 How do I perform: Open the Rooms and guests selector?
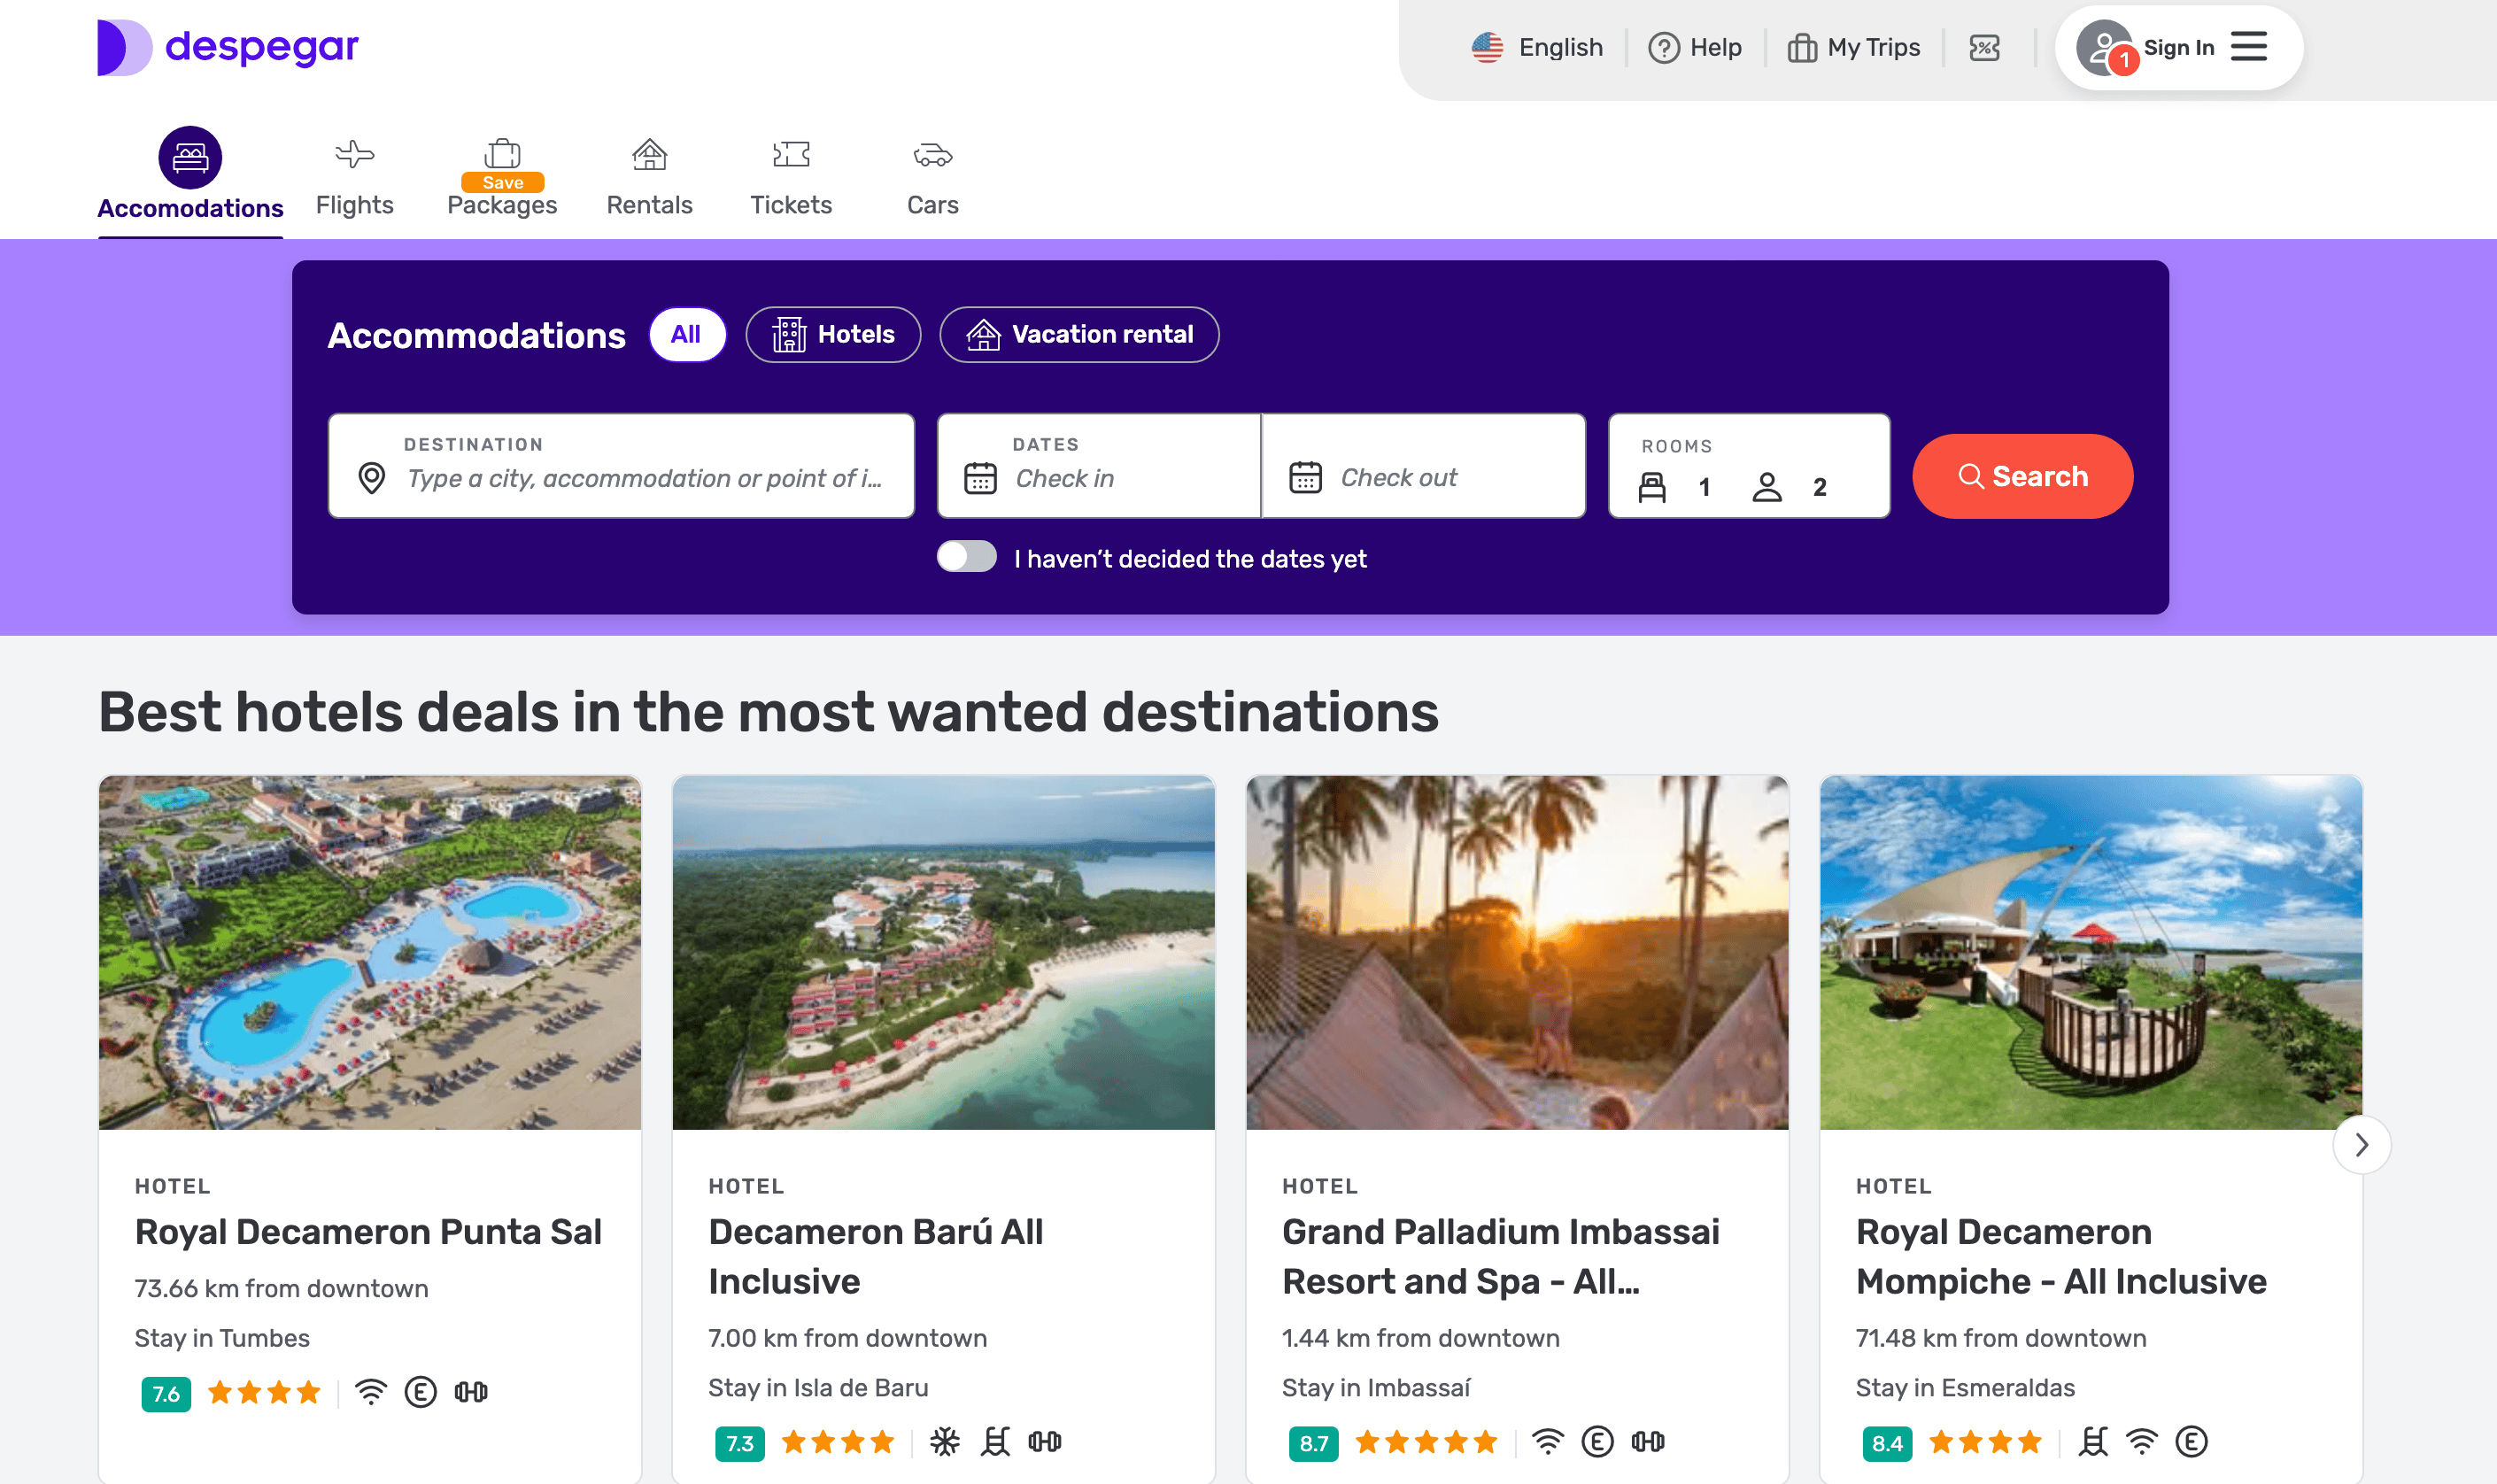pos(1748,467)
